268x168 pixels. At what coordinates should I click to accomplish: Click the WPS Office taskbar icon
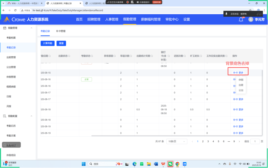tap(163, 164)
